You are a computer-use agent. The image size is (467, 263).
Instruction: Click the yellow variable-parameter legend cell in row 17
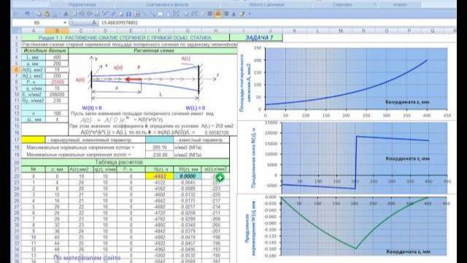(34, 140)
